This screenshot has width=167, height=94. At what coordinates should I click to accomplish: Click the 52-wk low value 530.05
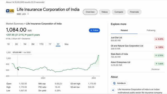coord(91,87)
